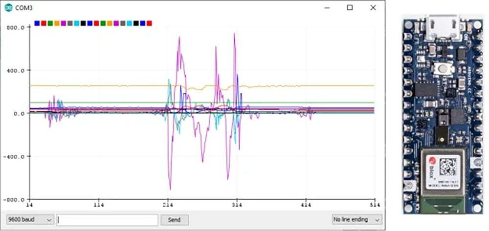Click the white reset button on the board
The image size is (489, 231).
click(x=444, y=69)
